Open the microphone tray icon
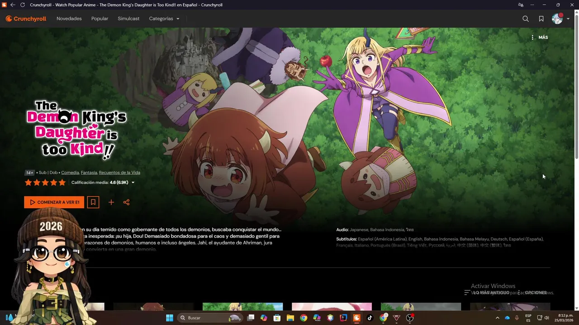The width and height of the screenshot is (579, 325). [517, 318]
